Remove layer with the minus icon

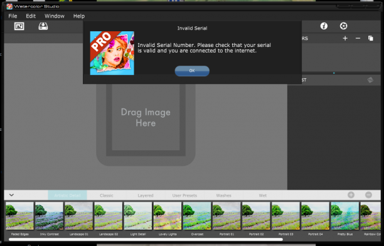click(358, 38)
